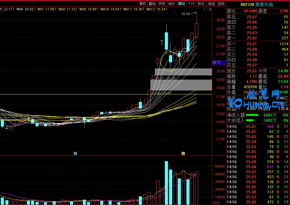
Task: Open F10 company information
Action: [191, 4]
